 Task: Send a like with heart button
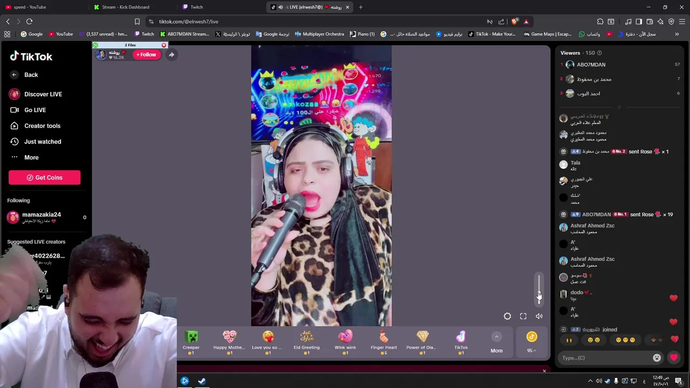click(674, 358)
